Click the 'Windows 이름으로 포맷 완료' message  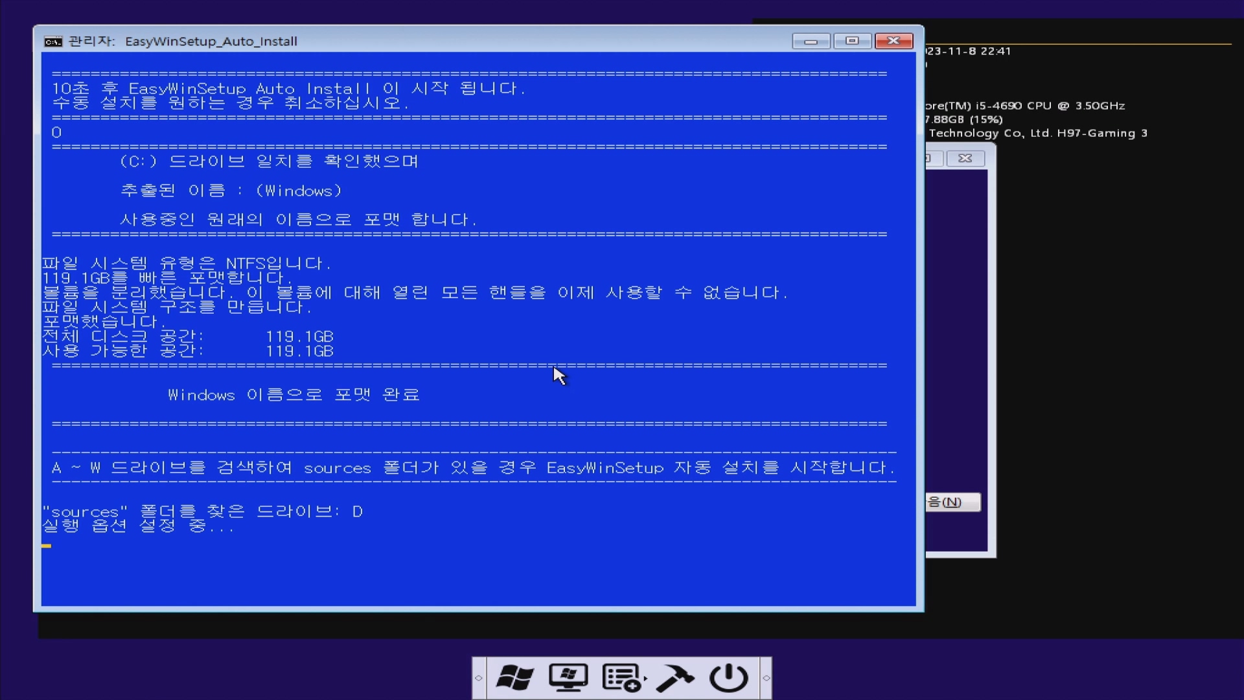294,395
